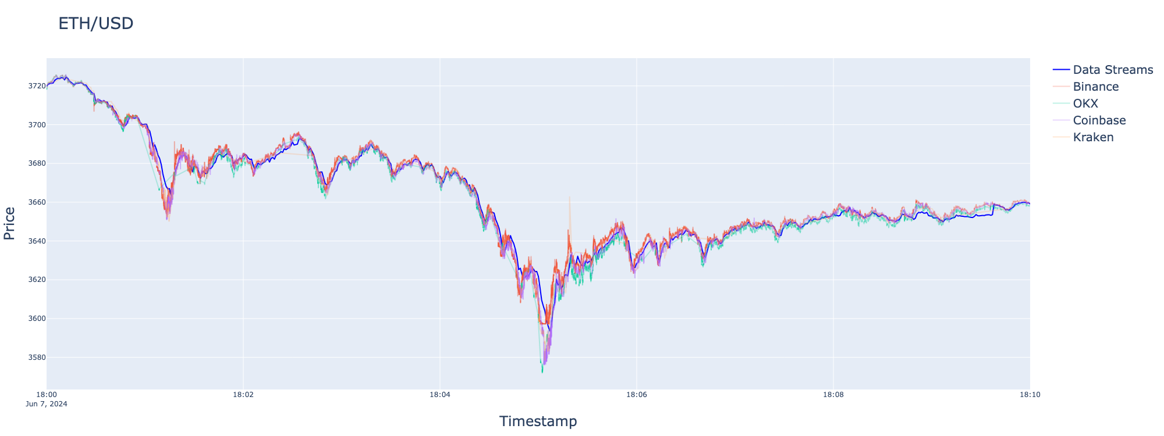Click the blue Data Streams legend line
1164x436 pixels.
click(x=1062, y=70)
